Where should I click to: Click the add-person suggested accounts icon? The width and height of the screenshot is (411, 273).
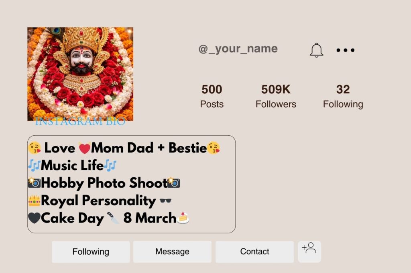[309, 251]
